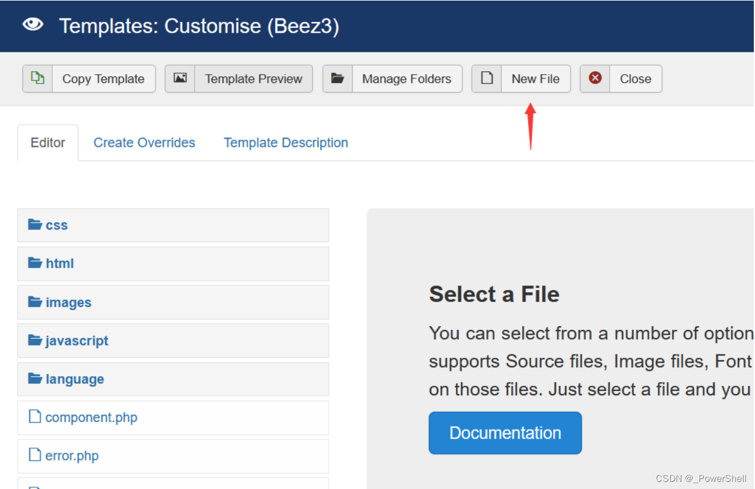
Task: Click the Copy Template icon
Action: 37,78
